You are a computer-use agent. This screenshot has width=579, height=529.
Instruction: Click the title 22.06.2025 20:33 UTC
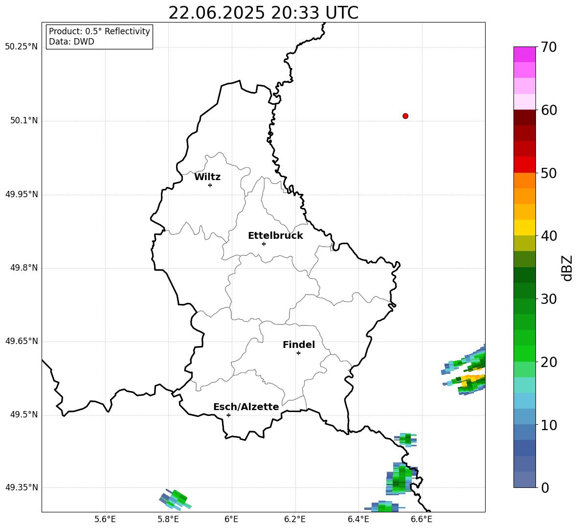point(263,13)
